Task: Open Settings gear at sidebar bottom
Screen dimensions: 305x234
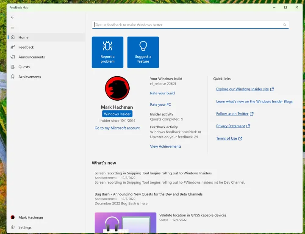Action: pyautogui.click(x=13, y=227)
